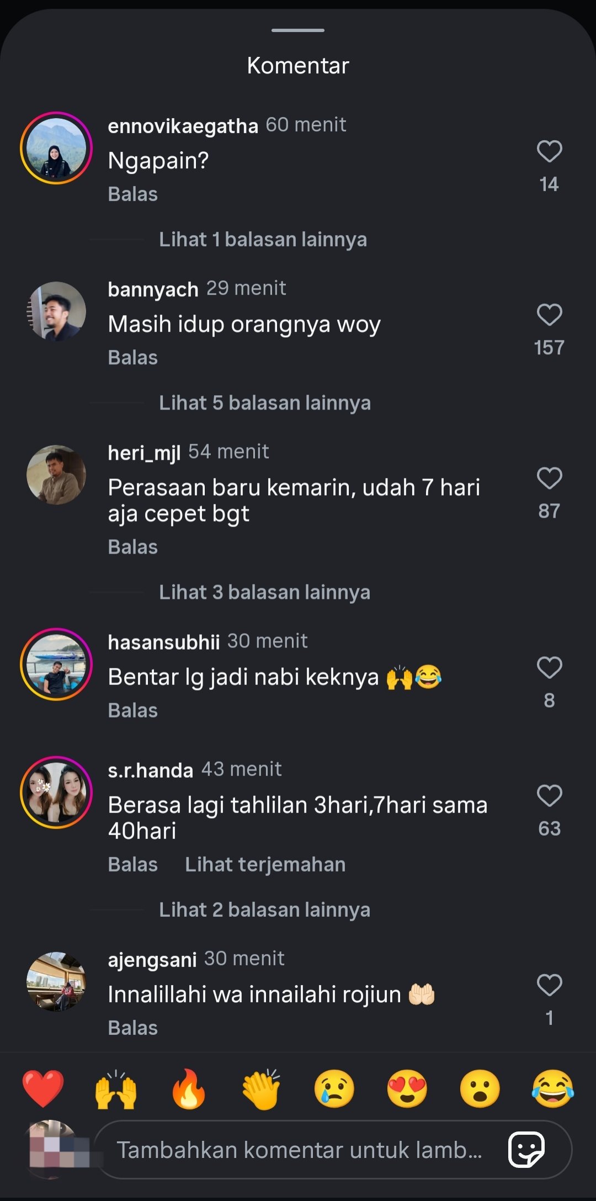This screenshot has height=1201, width=596.
Task: Toggle like on heri_mjl's comment
Action: point(549,479)
